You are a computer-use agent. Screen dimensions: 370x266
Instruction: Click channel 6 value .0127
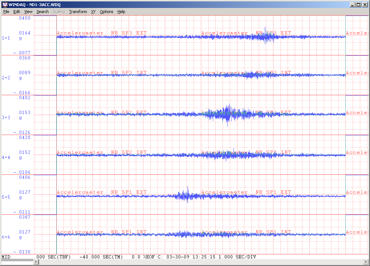pyautogui.click(x=23, y=232)
